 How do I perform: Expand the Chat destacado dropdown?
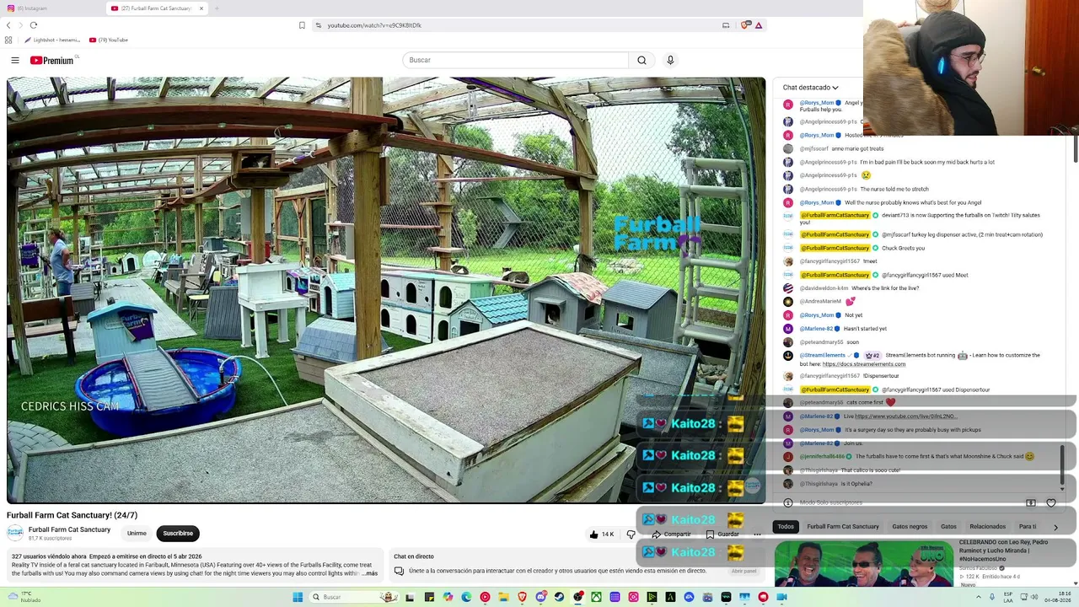810,88
